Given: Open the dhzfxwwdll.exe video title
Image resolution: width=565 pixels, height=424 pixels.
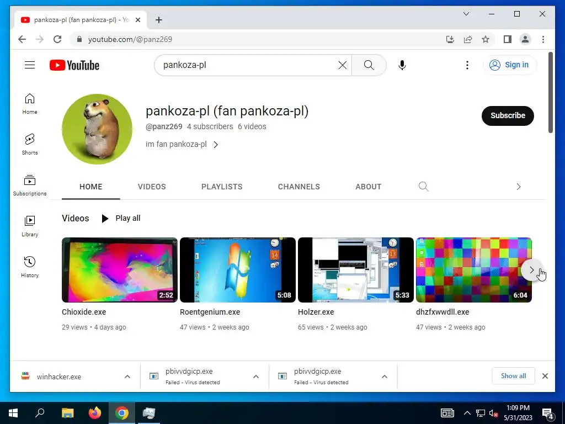Looking at the screenshot, I should (443, 312).
